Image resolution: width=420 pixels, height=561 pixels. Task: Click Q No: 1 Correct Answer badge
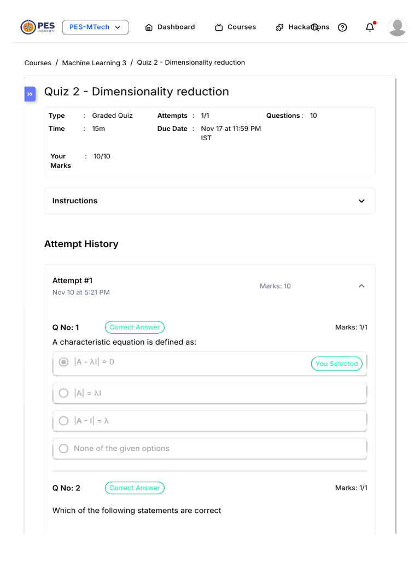[x=135, y=328]
